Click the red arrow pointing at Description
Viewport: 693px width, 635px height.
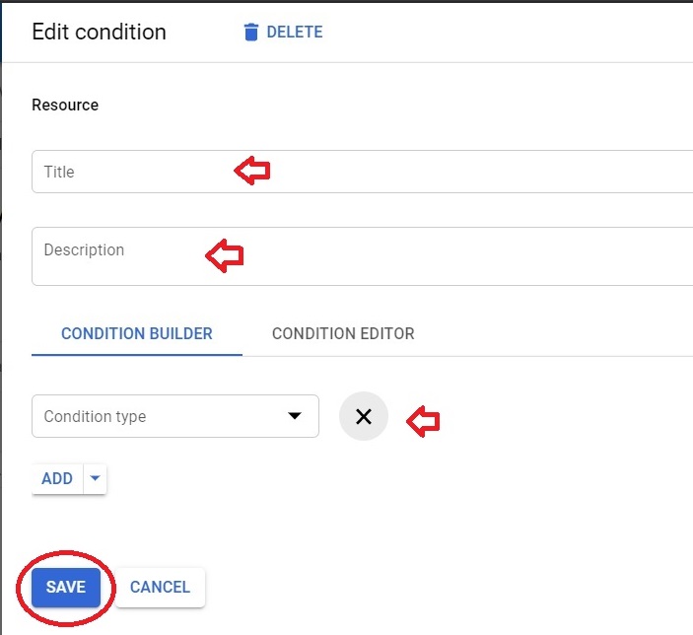point(225,255)
